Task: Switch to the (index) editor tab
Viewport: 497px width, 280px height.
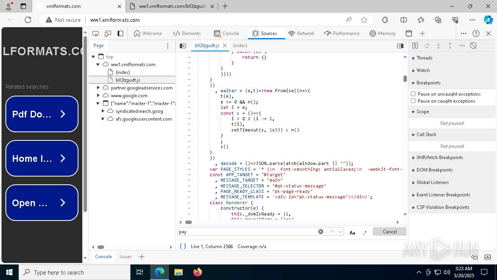Action: pos(240,45)
